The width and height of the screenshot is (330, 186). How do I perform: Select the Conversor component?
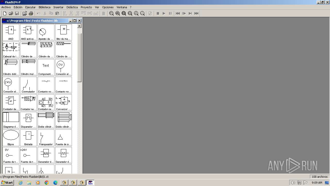click(x=63, y=103)
